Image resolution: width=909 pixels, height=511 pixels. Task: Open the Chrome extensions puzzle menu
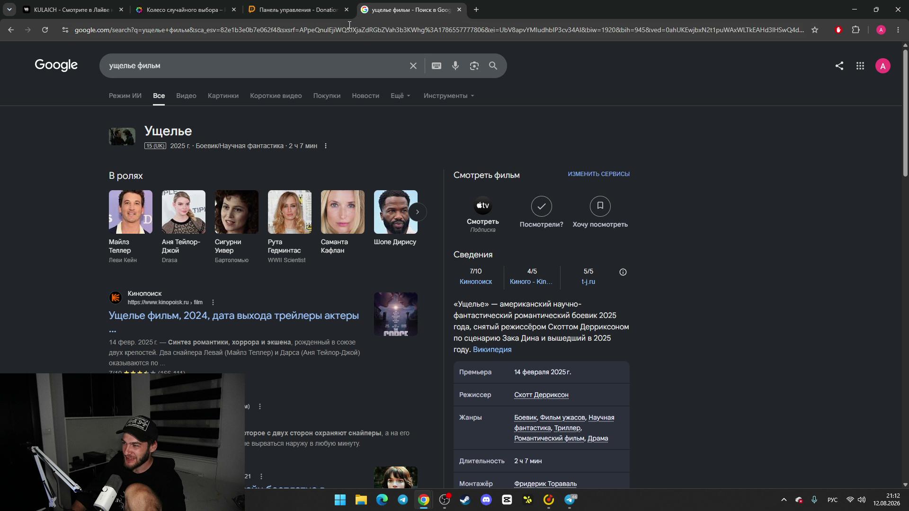click(x=856, y=30)
